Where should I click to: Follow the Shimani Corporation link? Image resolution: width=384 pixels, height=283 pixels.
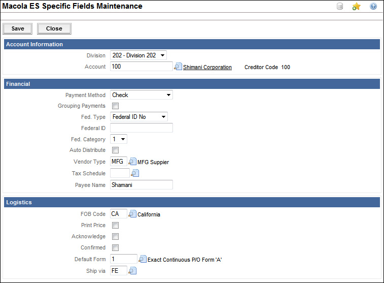pyautogui.click(x=207, y=67)
